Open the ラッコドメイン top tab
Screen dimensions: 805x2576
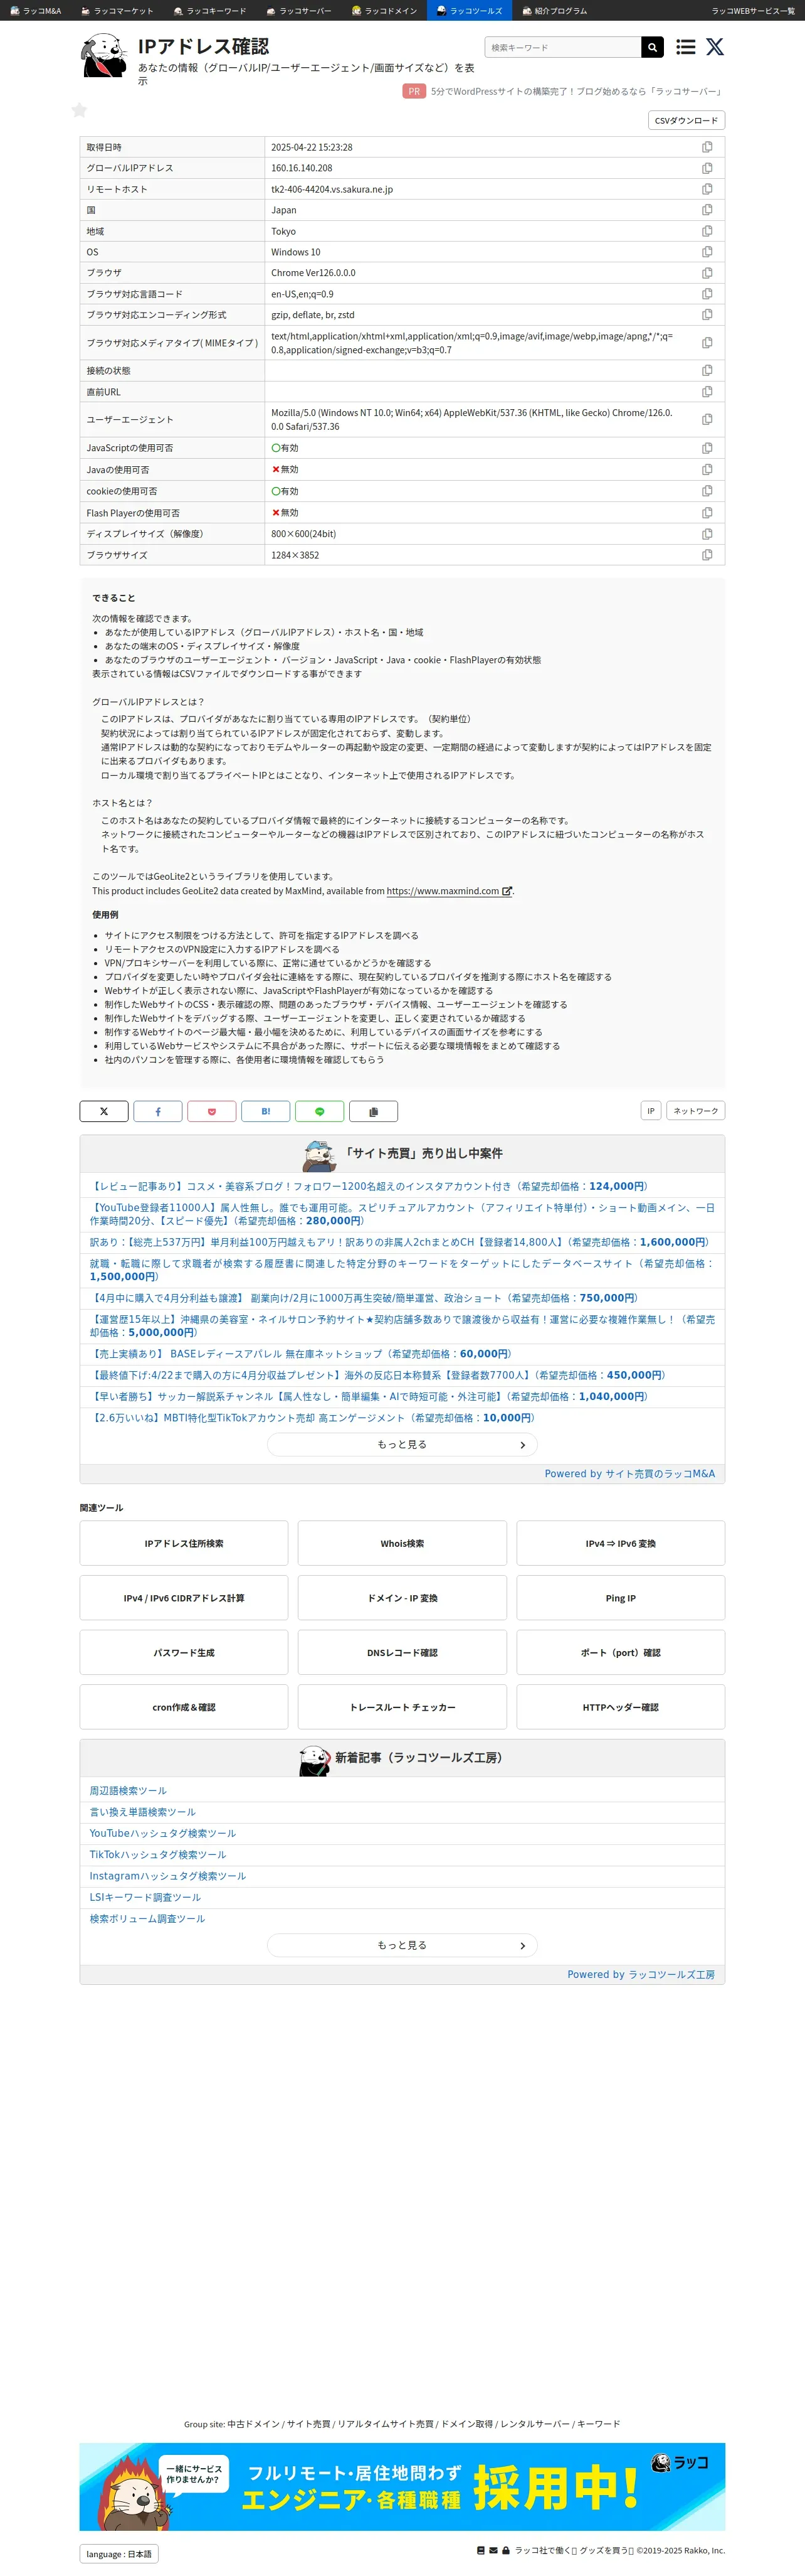[x=384, y=10]
